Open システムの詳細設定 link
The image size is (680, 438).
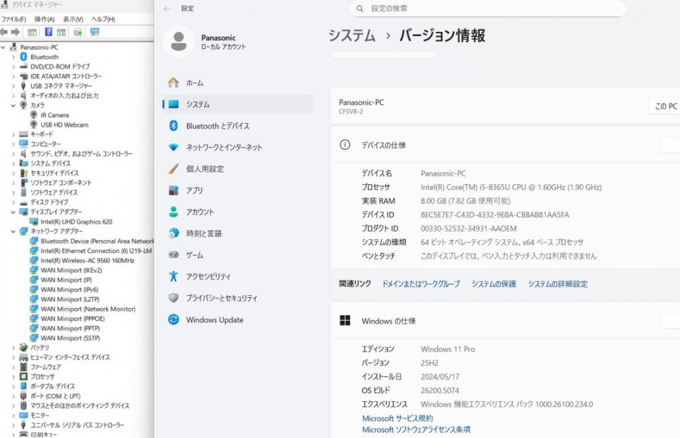coord(558,284)
